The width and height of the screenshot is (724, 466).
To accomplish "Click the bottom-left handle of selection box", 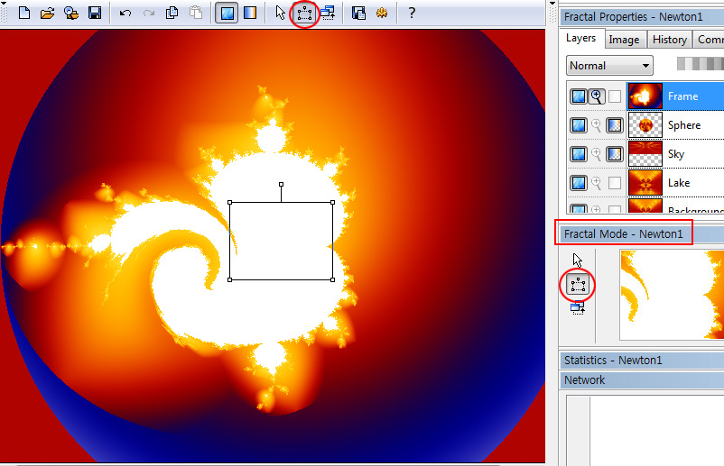I will pos(230,279).
